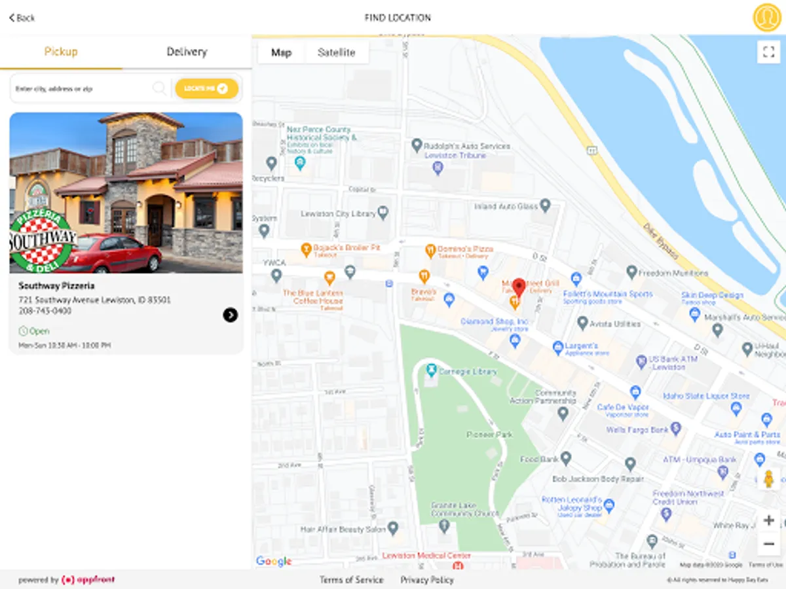Open the Privacy Policy link

point(427,580)
